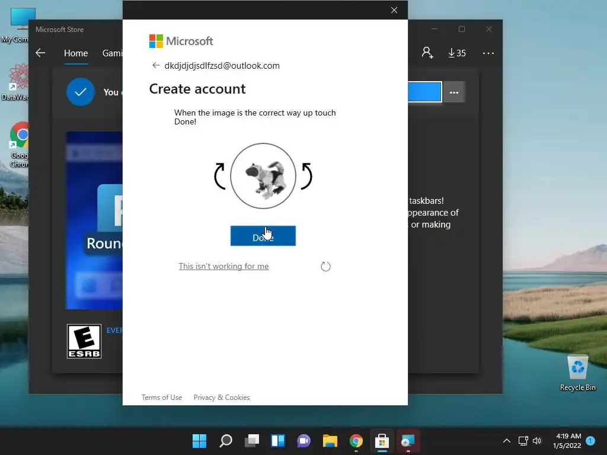Screen dimensions: 607x455
Task: Click the EVERYONE rating link text in Store
Action: point(114,331)
